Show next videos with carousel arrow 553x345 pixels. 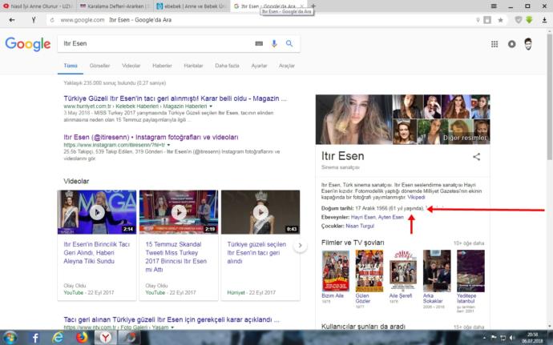[300, 245]
